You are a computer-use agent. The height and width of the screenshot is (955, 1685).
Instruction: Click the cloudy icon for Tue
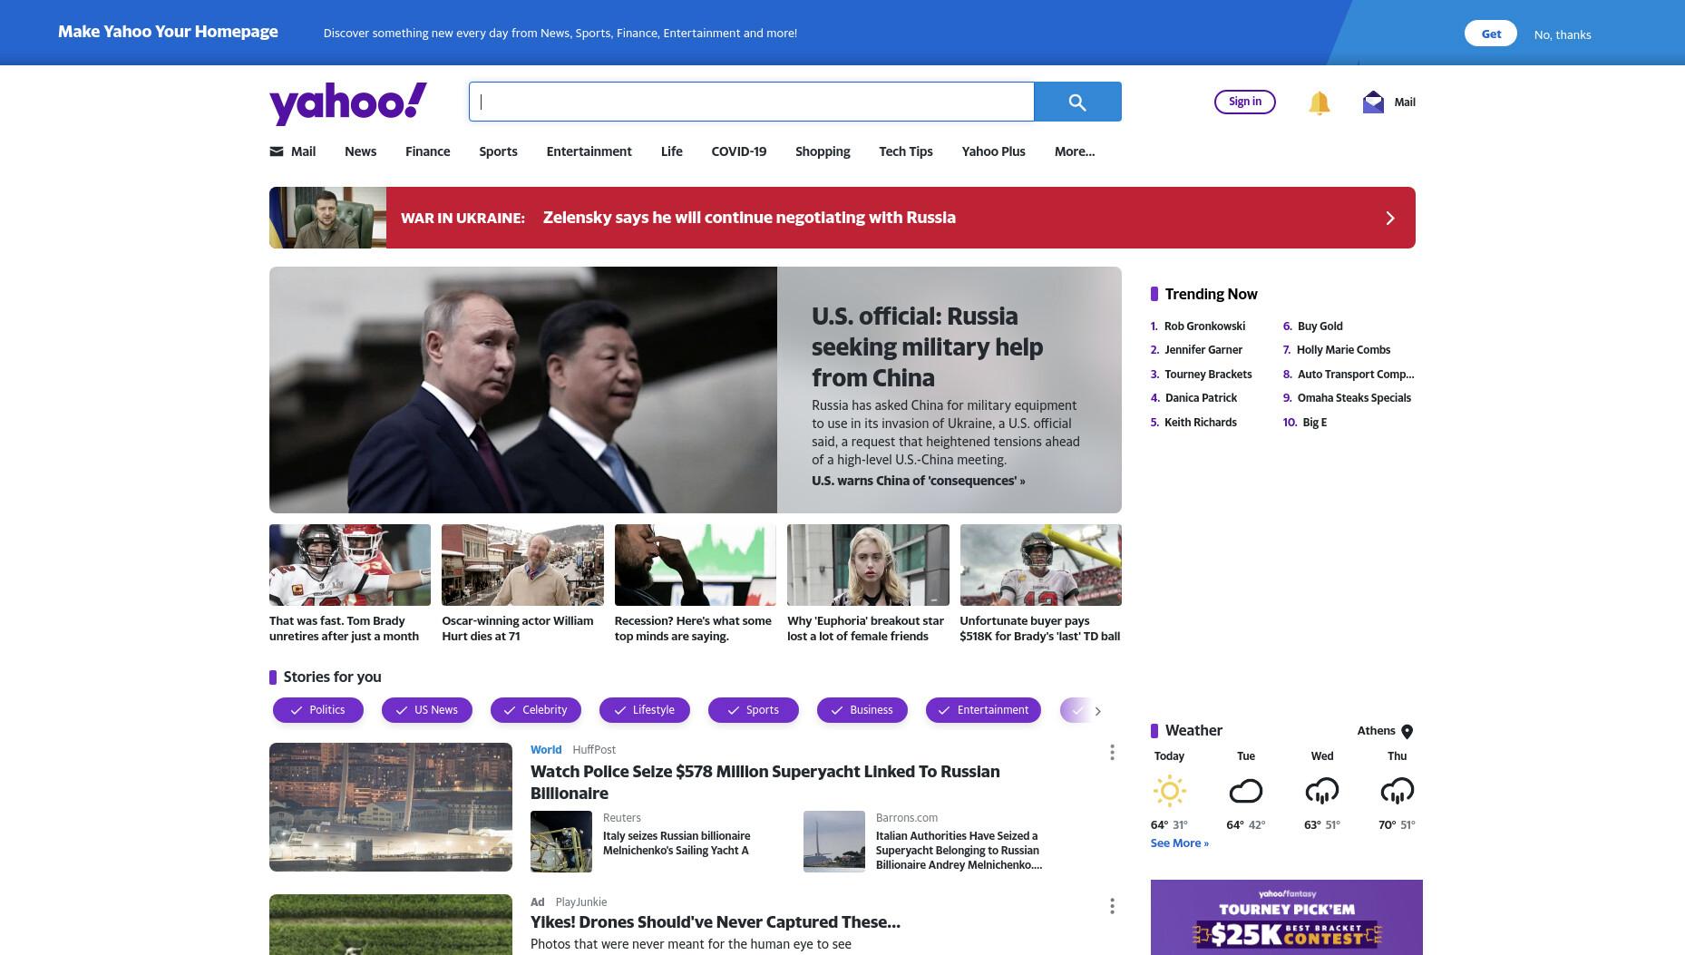pyautogui.click(x=1245, y=791)
